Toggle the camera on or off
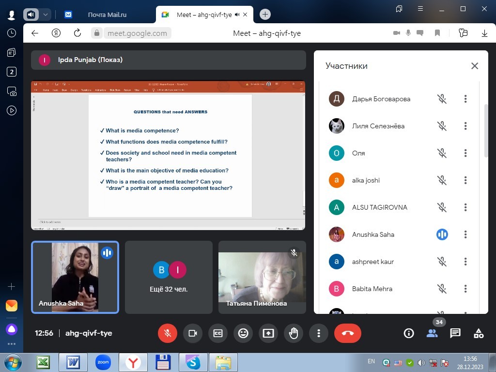Image resolution: width=496 pixels, height=372 pixels. click(x=193, y=333)
